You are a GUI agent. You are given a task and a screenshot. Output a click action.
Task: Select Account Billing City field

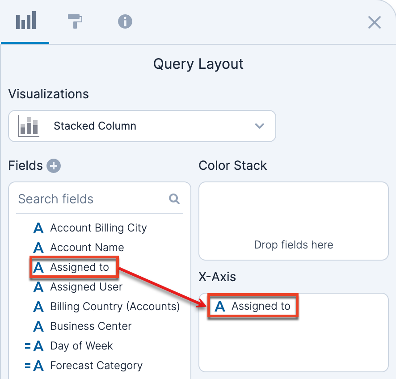coord(98,228)
